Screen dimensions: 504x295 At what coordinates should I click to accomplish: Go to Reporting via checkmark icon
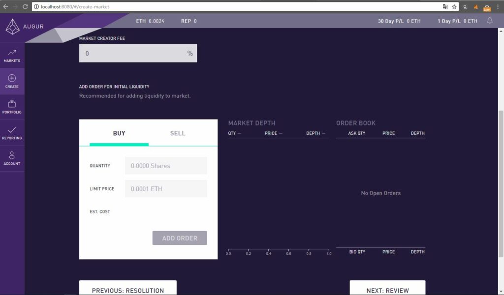tap(12, 130)
